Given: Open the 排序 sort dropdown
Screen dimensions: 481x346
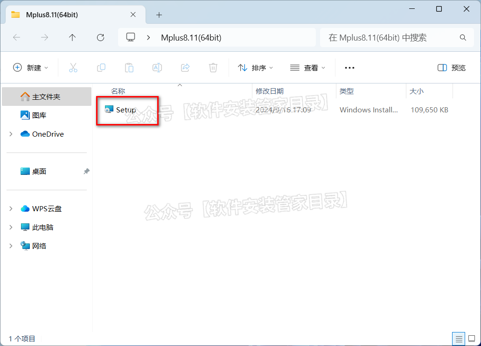Looking at the screenshot, I should click(x=255, y=68).
